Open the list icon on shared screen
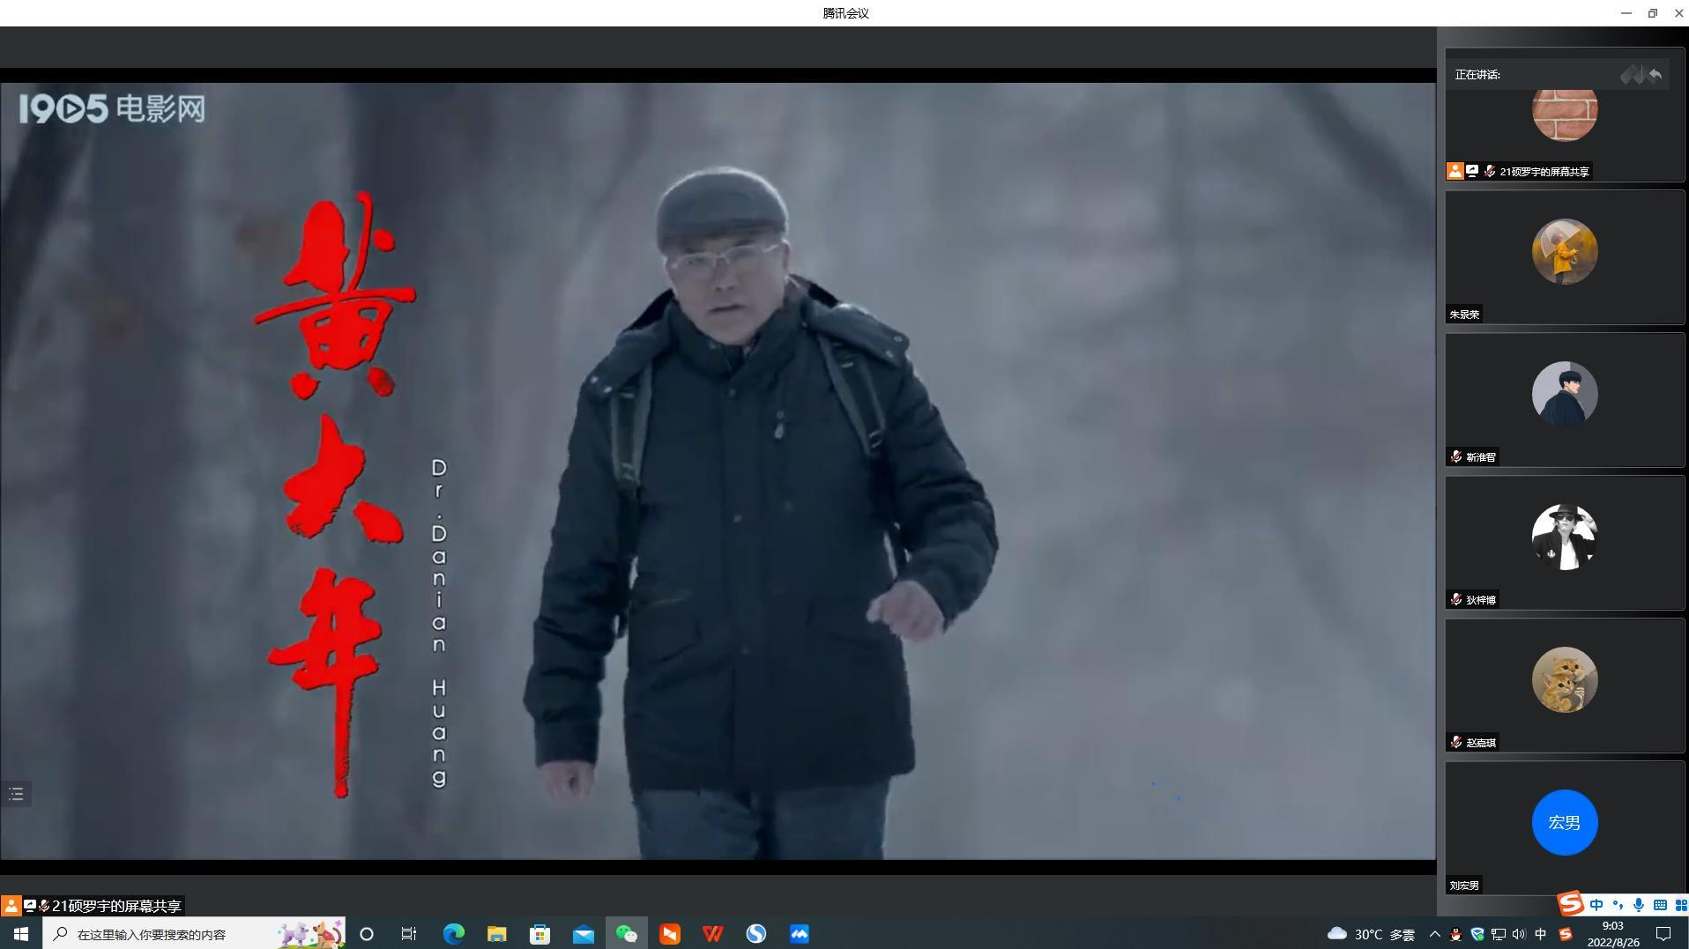1689x949 pixels. pos(16,794)
